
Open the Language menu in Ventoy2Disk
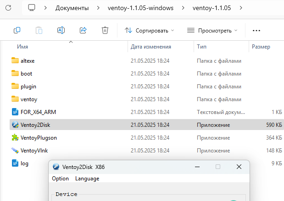[87, 179]
